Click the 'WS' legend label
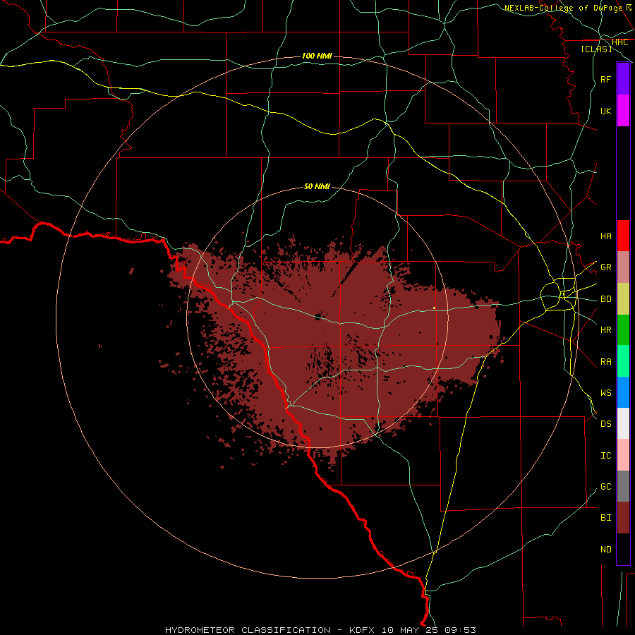Screen dimensions: 635x635 605,392
